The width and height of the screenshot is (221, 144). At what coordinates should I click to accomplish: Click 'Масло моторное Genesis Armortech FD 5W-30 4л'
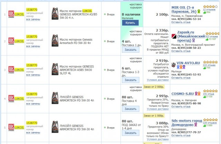[76, 41]
